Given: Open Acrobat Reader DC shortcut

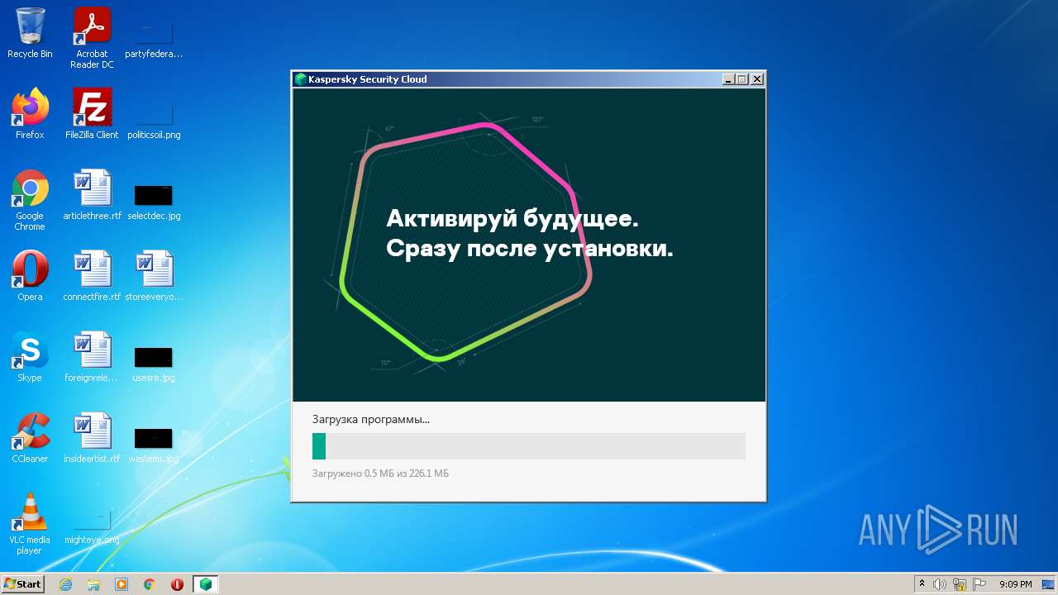Looking at the screenshot, I should 92,38.
